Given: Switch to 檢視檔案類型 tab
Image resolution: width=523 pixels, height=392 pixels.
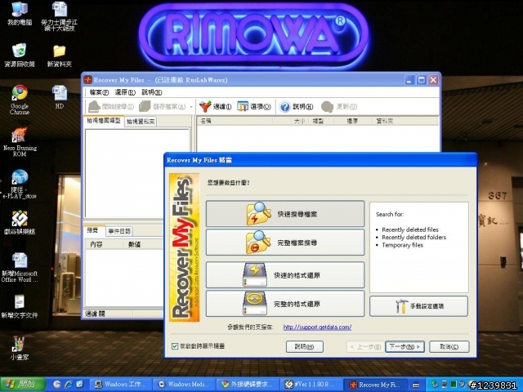Looking at the screenshot, I should [104, 121].
